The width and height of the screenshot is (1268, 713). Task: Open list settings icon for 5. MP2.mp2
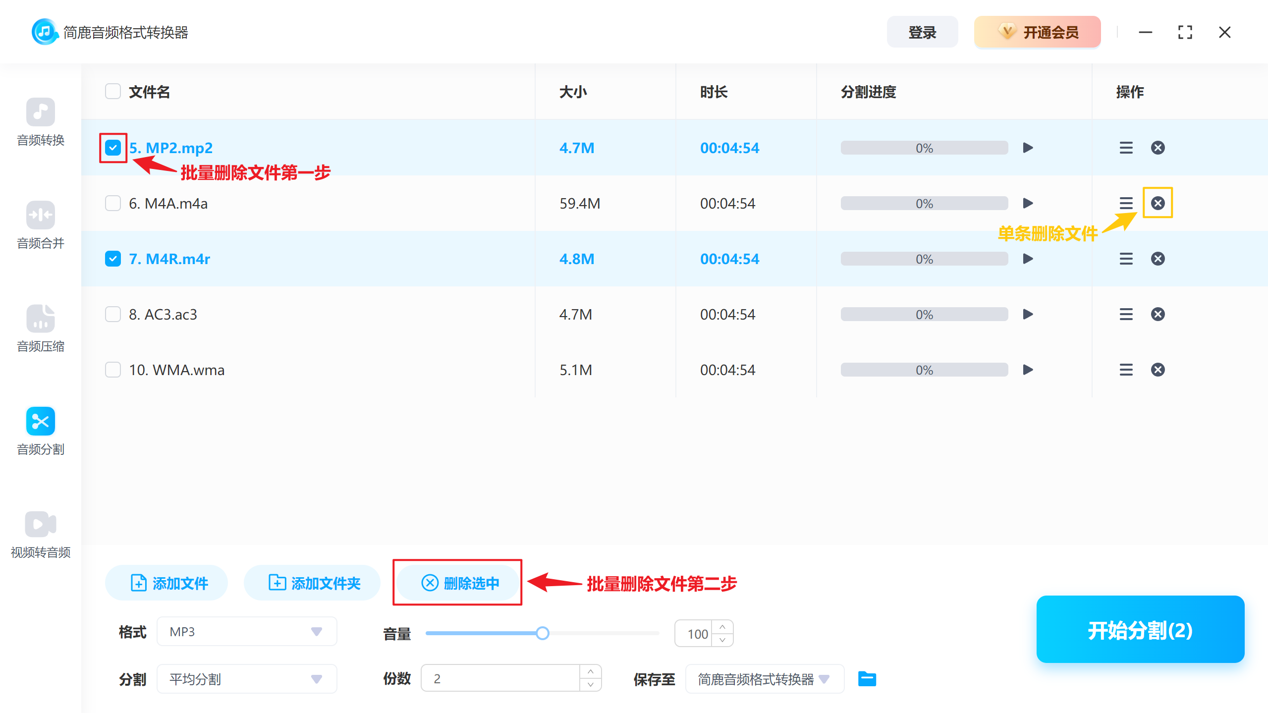click(1126, 148)
